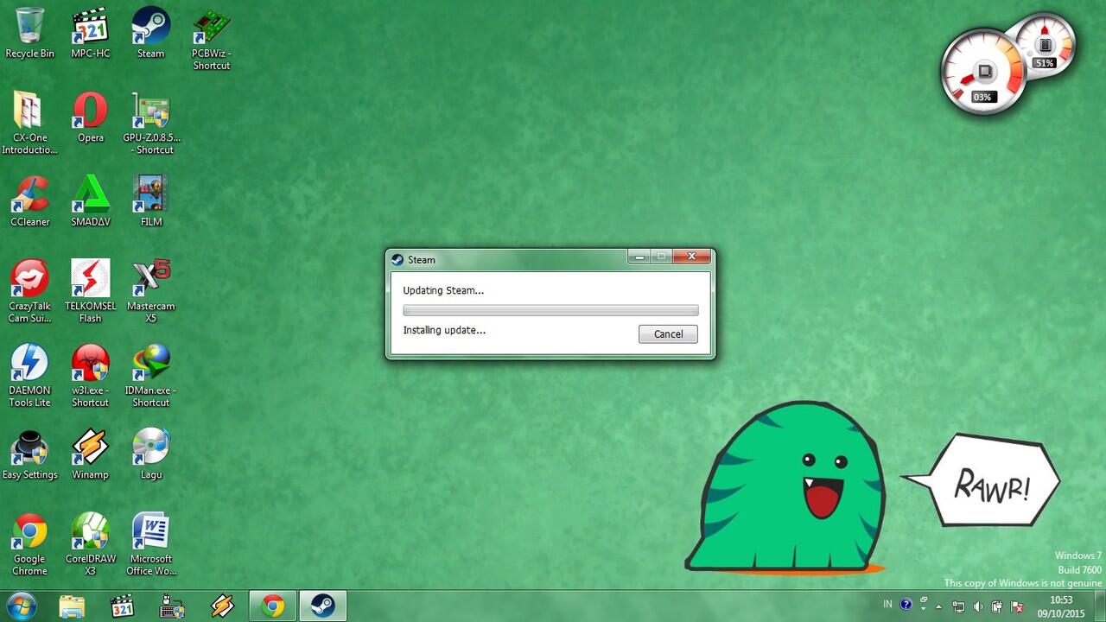Screen dimensions: 1106x622
Task: Select the IDMan.exe shortcut icon
Action: click(151, 376)
